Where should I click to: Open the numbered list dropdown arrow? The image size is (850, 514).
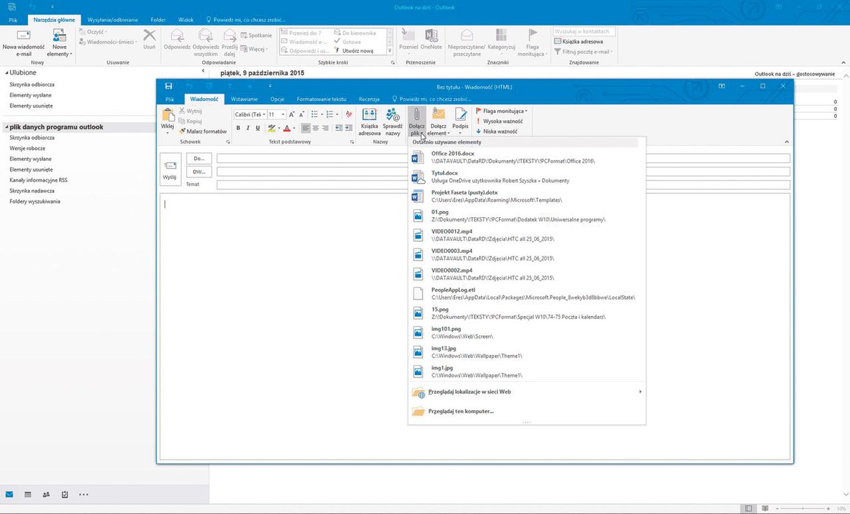(338, 115)
